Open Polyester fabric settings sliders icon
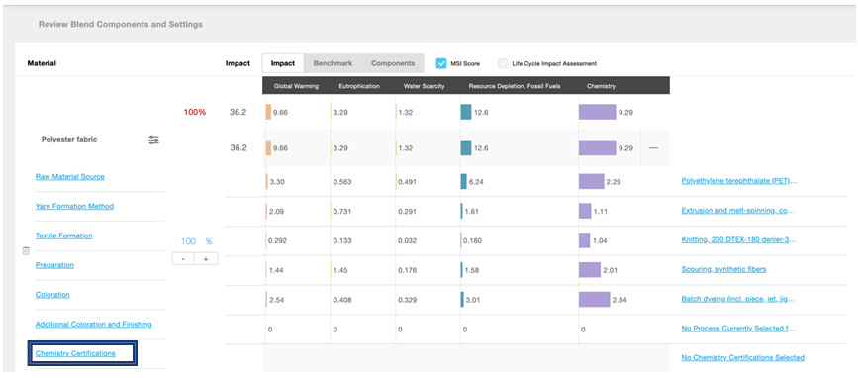 click(x=153, y=140)
